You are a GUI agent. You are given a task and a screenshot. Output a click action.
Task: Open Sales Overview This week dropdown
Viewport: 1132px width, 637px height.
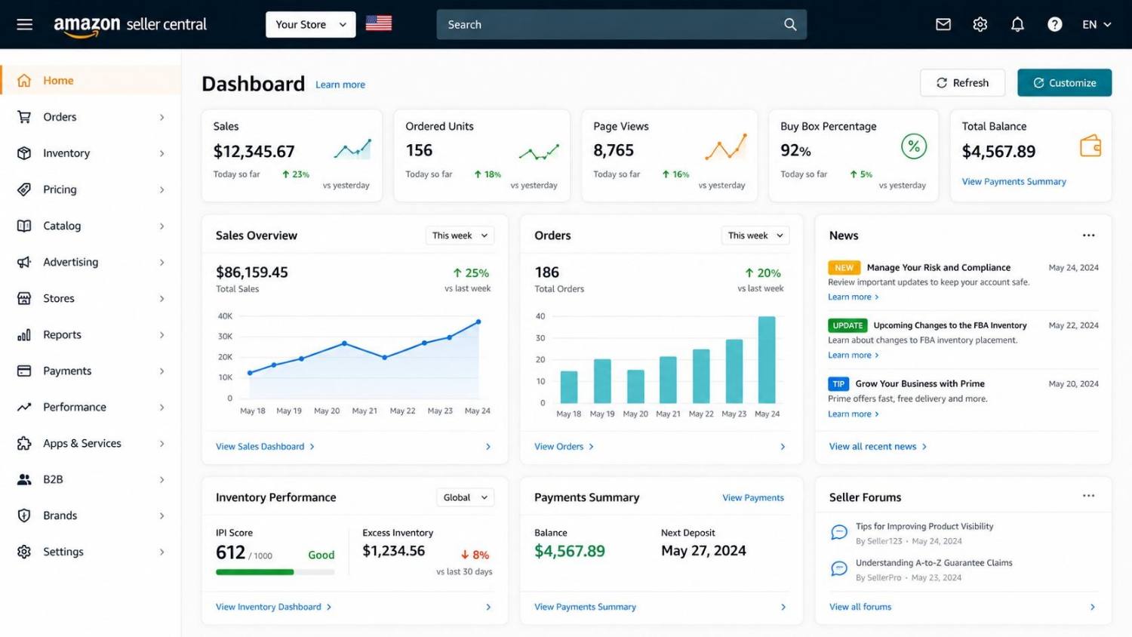tap(460, 235)
